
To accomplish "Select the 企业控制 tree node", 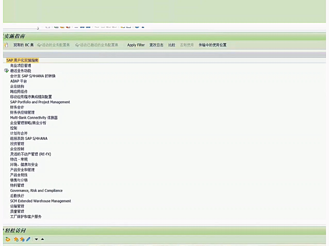I will point(17,149).
